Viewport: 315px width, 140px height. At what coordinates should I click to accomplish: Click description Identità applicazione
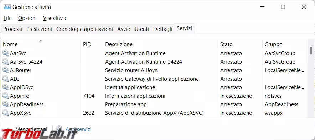coord(130,87)
